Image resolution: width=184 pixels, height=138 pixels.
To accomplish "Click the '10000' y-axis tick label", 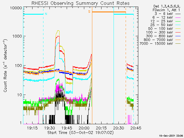I will (16, 8).
